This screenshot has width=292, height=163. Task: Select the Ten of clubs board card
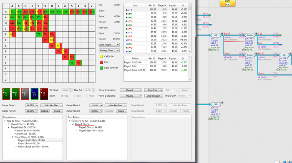tap(16, 94)
